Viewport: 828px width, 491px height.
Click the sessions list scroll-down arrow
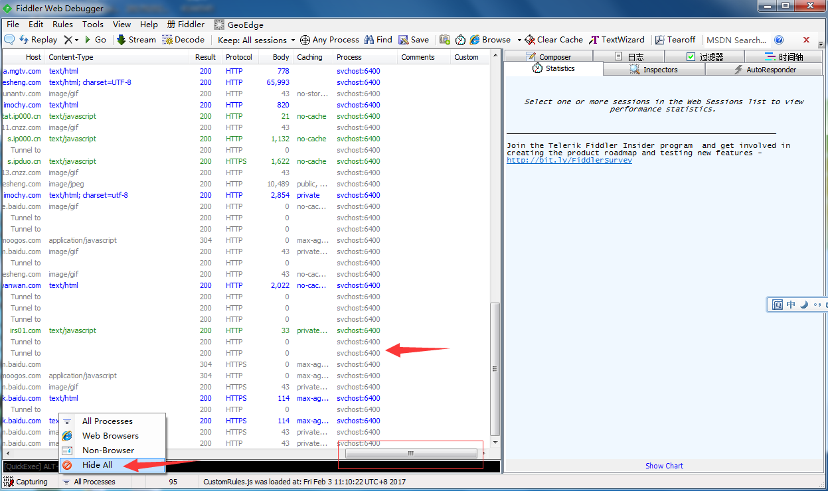(x=495, y=443)
